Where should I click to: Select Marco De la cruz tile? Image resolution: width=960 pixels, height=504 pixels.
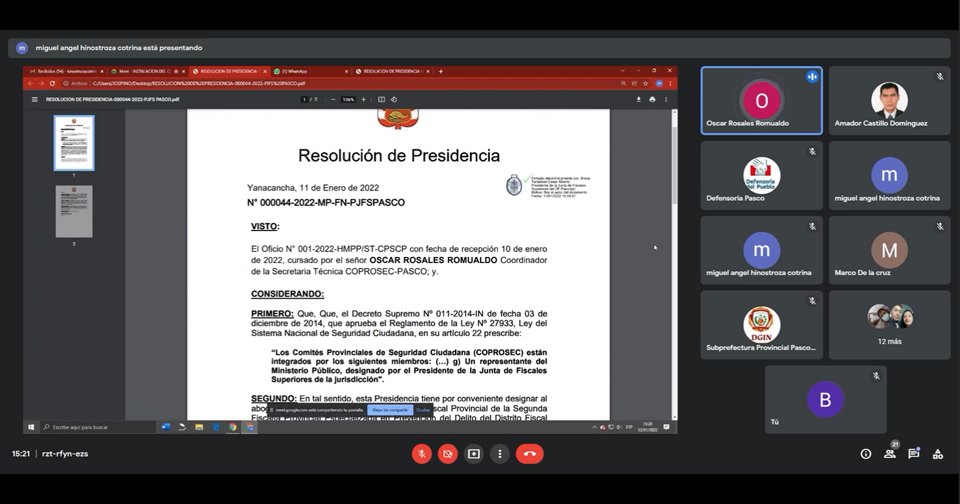point(889,250)
